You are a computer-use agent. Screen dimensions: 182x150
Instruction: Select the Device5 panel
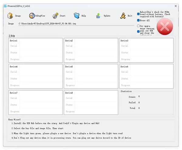(x=91, y=76)
